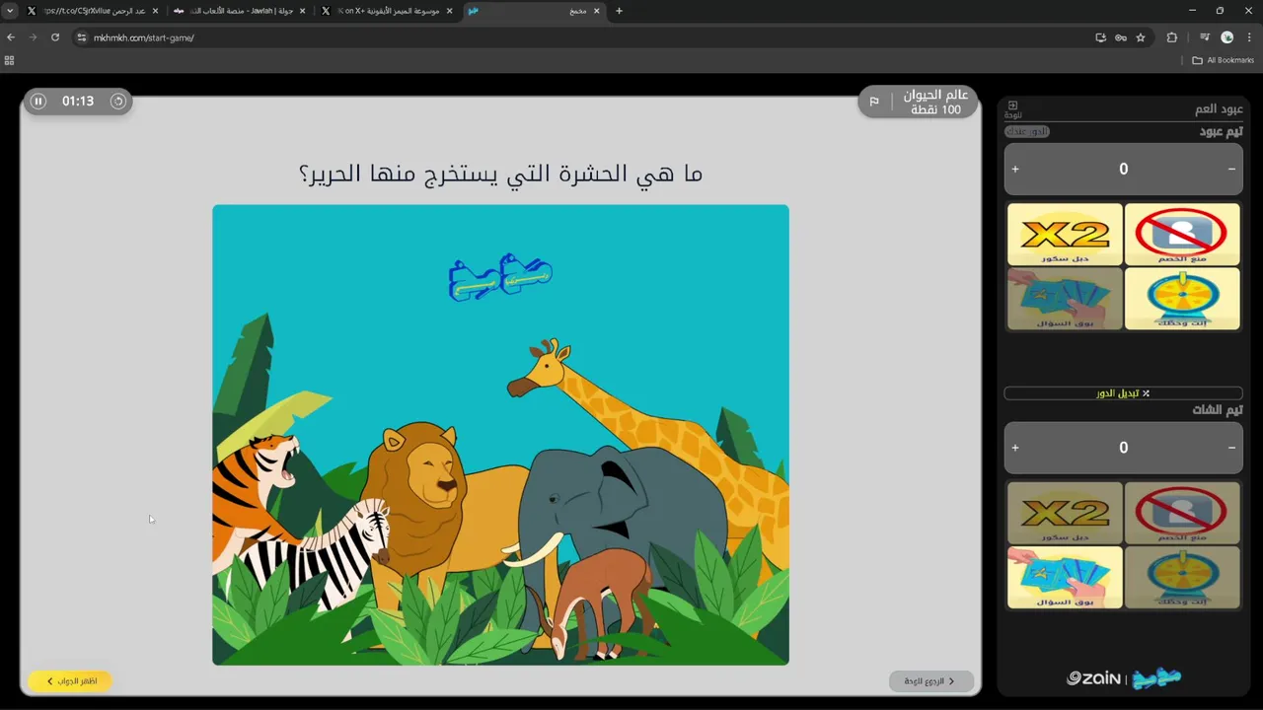Click the team name تيم عبود
Viewport: 1263px width, 710px height.
[x=1221, y=131]
